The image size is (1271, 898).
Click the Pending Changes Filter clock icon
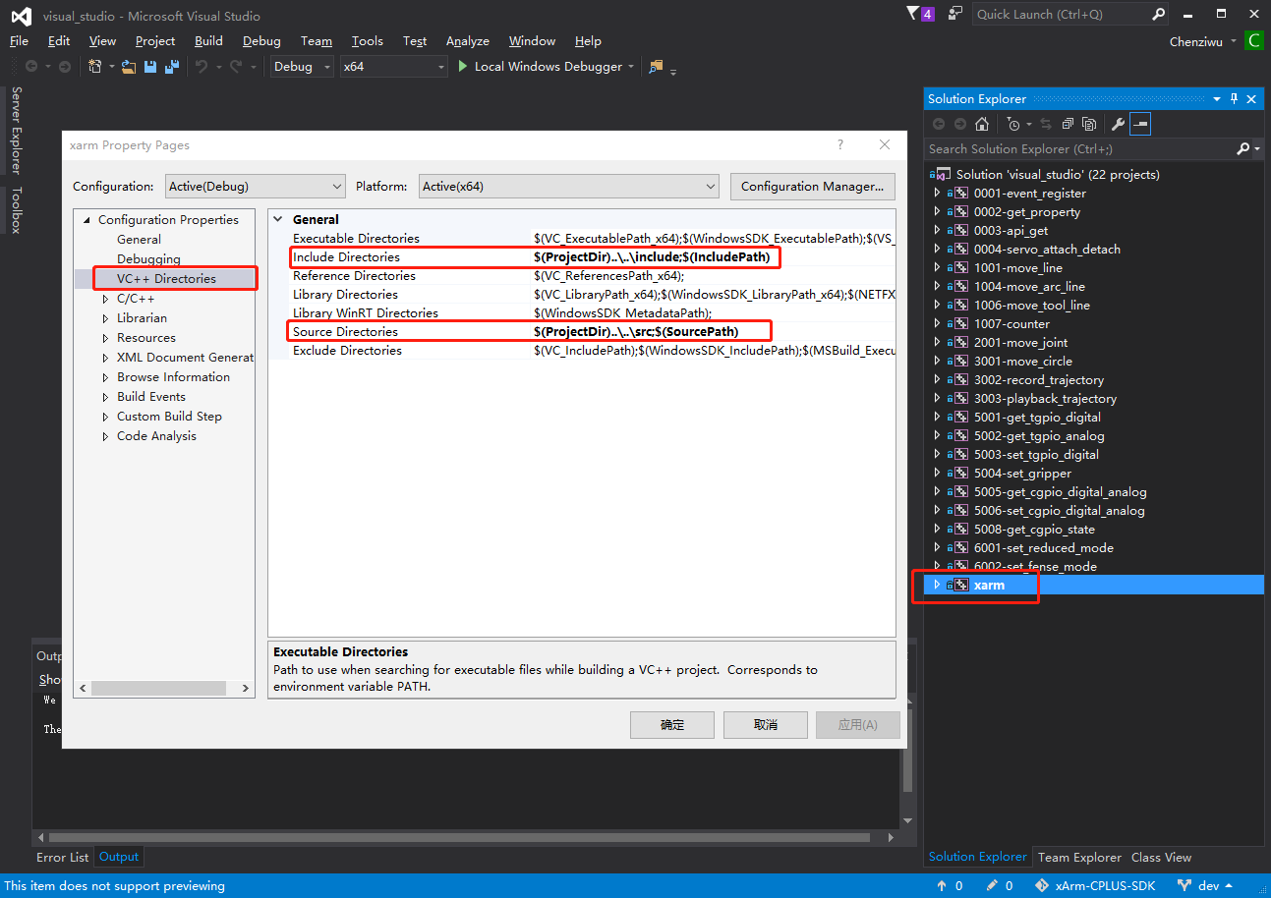[x=1013, y=124]
